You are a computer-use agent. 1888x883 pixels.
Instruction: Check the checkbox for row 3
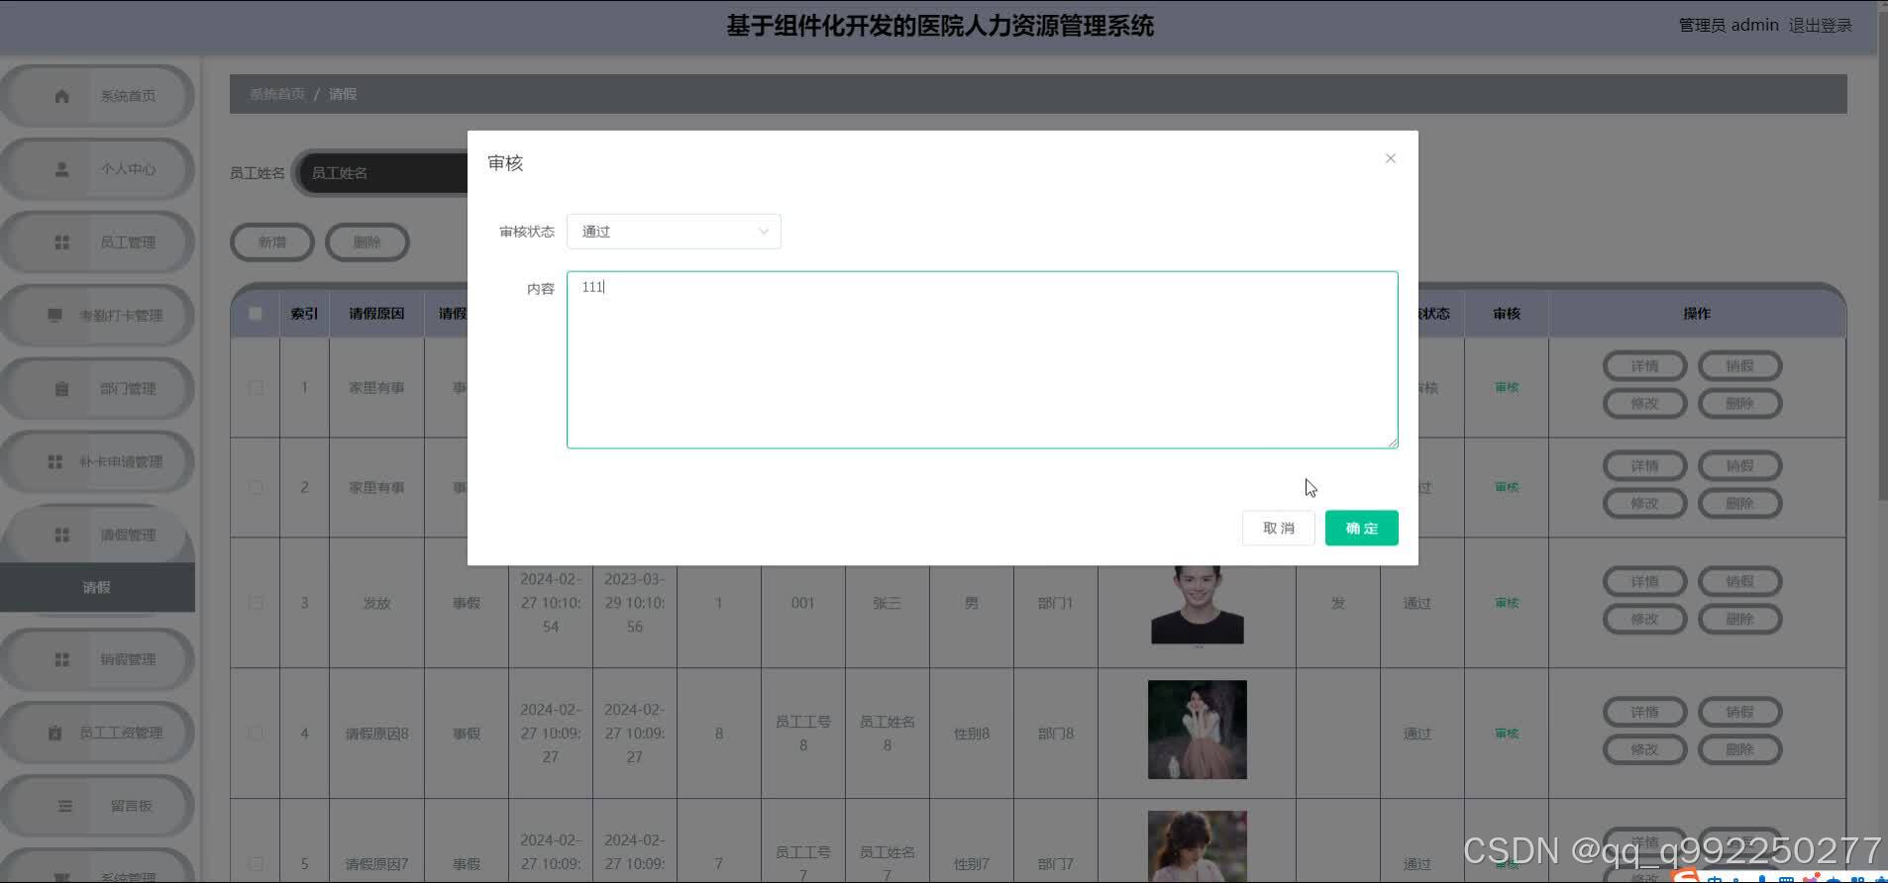click(256, 603)
